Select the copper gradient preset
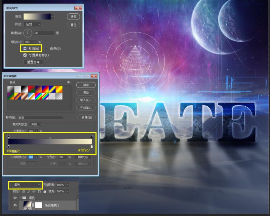The height and width of the screenshot is (216, 270). coord(24,96)
